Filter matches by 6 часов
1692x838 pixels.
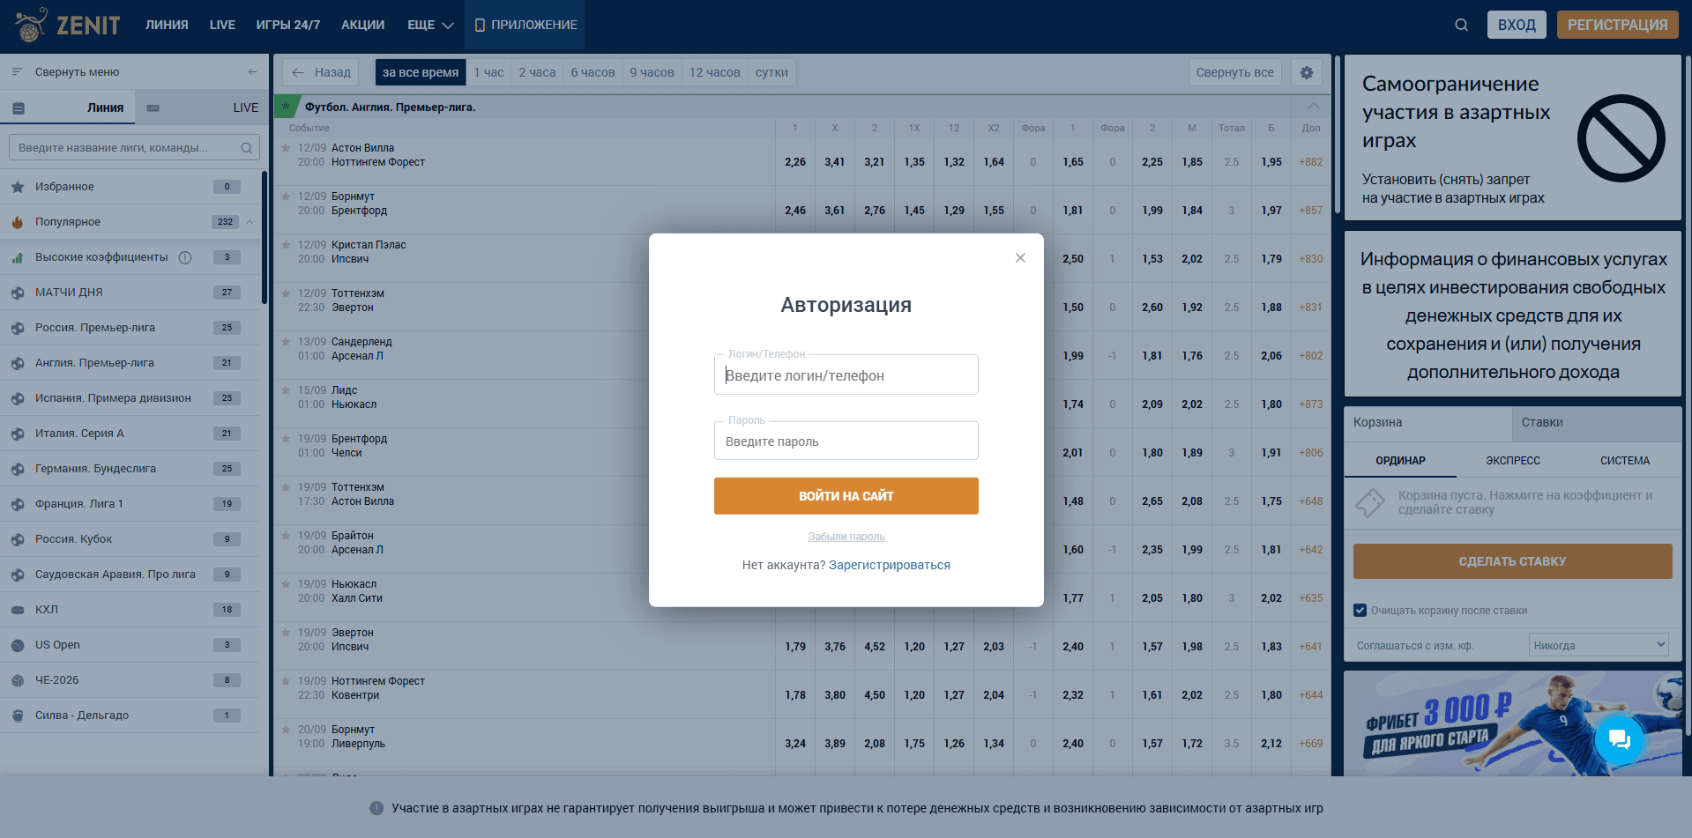[593, 72]
